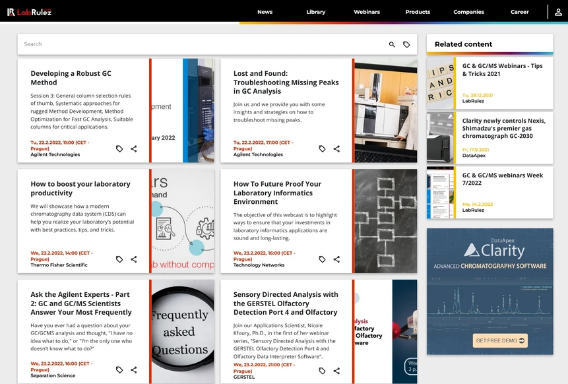Click the Week 7/2022 webinars thumbnail
The height and width of the screenshot is (384, 568).
(440, 193)
